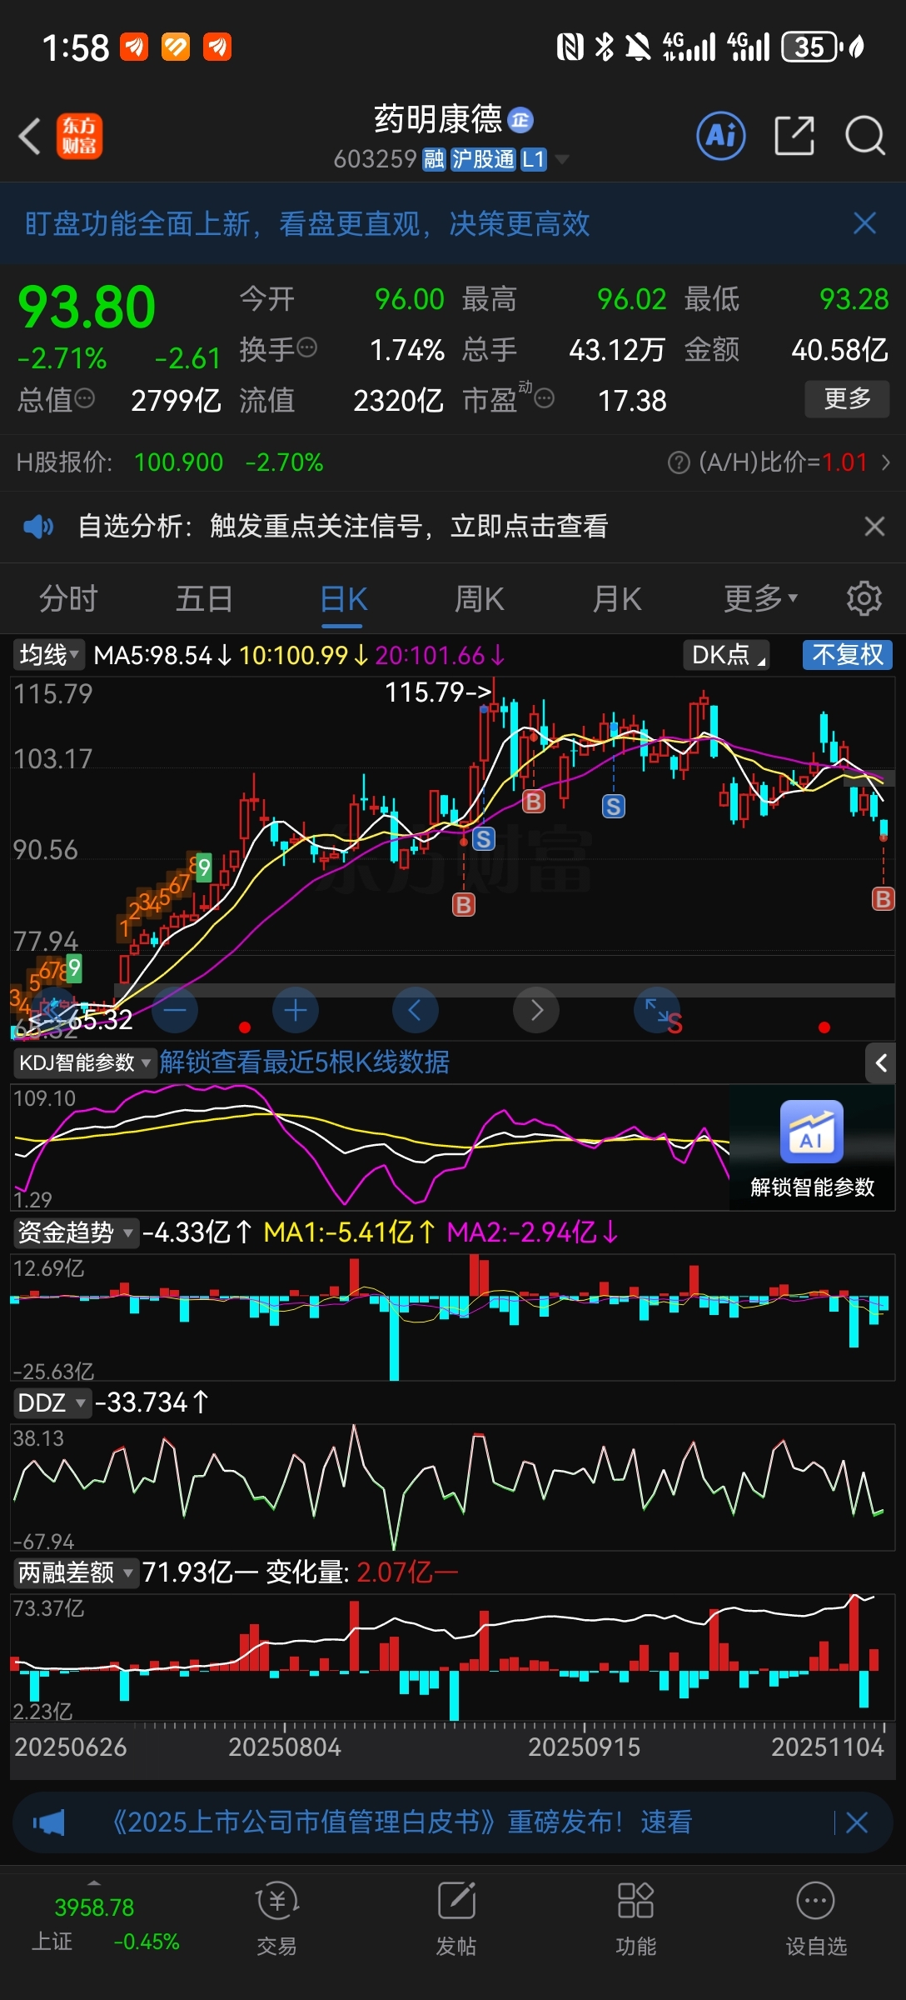This screenshot has width=906, height=2000.
Task: Collapse indicator panel with left chevron
Action: pyautogui.click(x=880, y=1062)
